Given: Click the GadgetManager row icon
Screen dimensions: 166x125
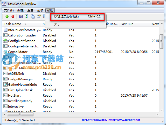Looking at the screenshot, I should tap(5, 79).
